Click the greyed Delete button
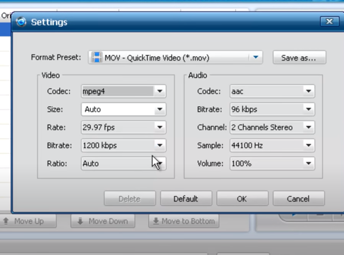The image size is (344, 255). tap(130, 198)
